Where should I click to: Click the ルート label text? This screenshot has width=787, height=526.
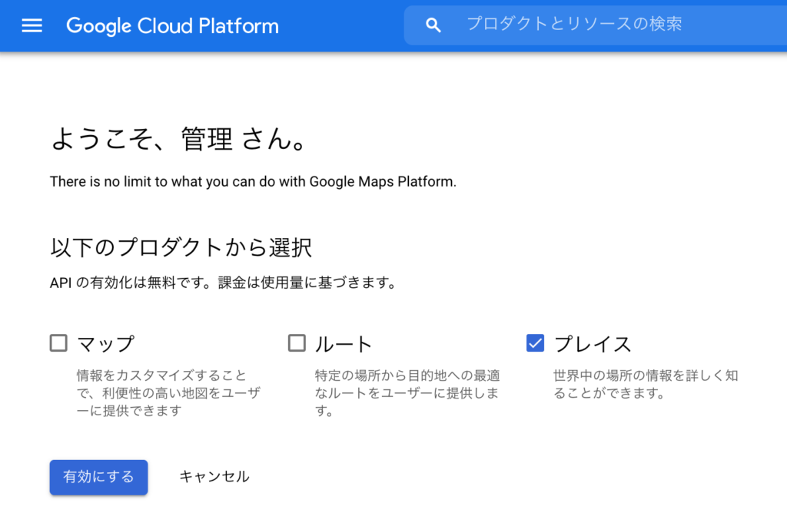coord(344,344)
